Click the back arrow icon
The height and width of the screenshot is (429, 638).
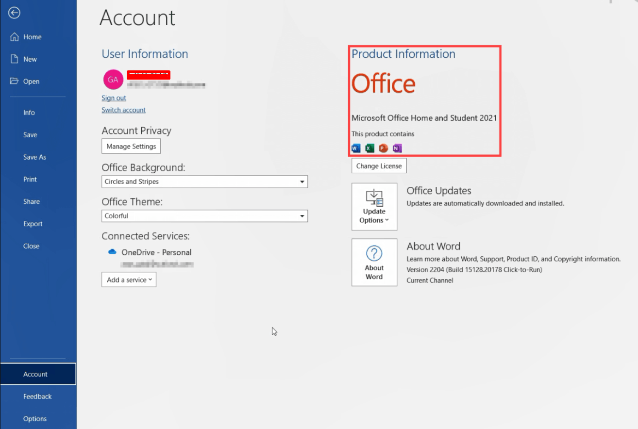click(x=14, y=13)
